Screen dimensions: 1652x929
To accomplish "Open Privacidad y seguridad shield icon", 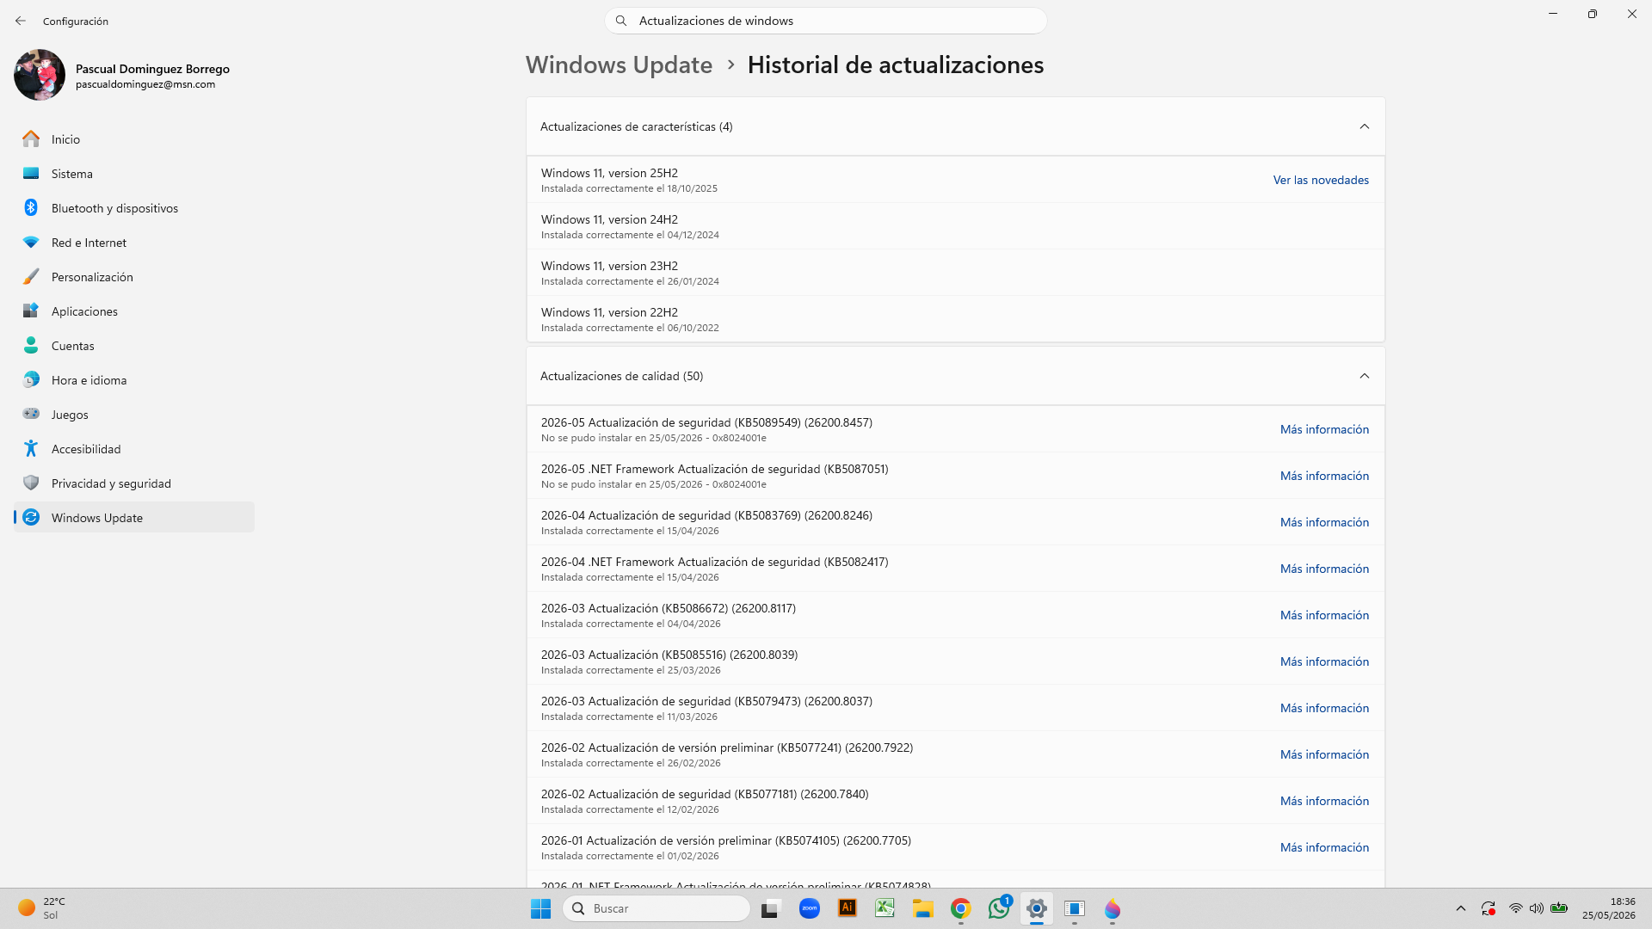I will (x=31, y=483).
